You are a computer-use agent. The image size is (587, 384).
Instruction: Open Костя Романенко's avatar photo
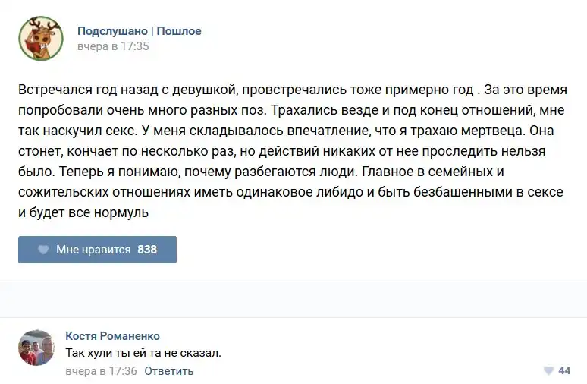tap(36, 348)
